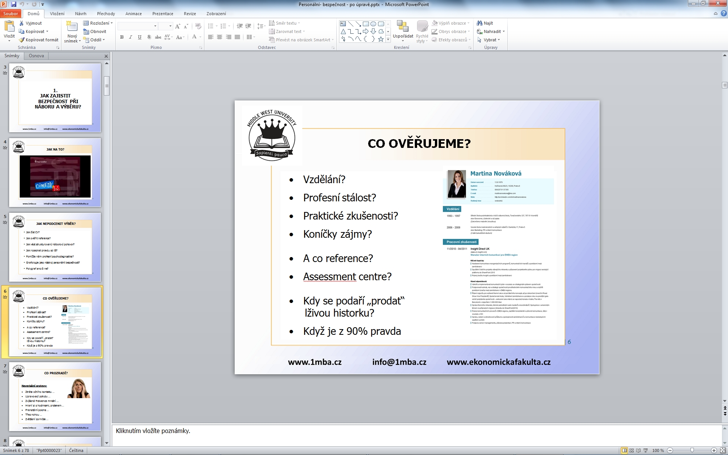The width and height of the screenshot is (728, 455).
Task: Open the Soubor file tab
Action: (x=11, y=14)
